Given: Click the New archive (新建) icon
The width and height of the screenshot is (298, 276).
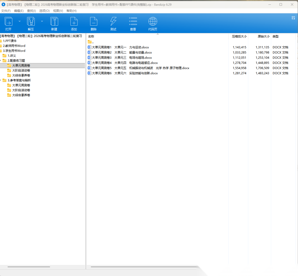Looking at the screenshot, I should [54, 22].
